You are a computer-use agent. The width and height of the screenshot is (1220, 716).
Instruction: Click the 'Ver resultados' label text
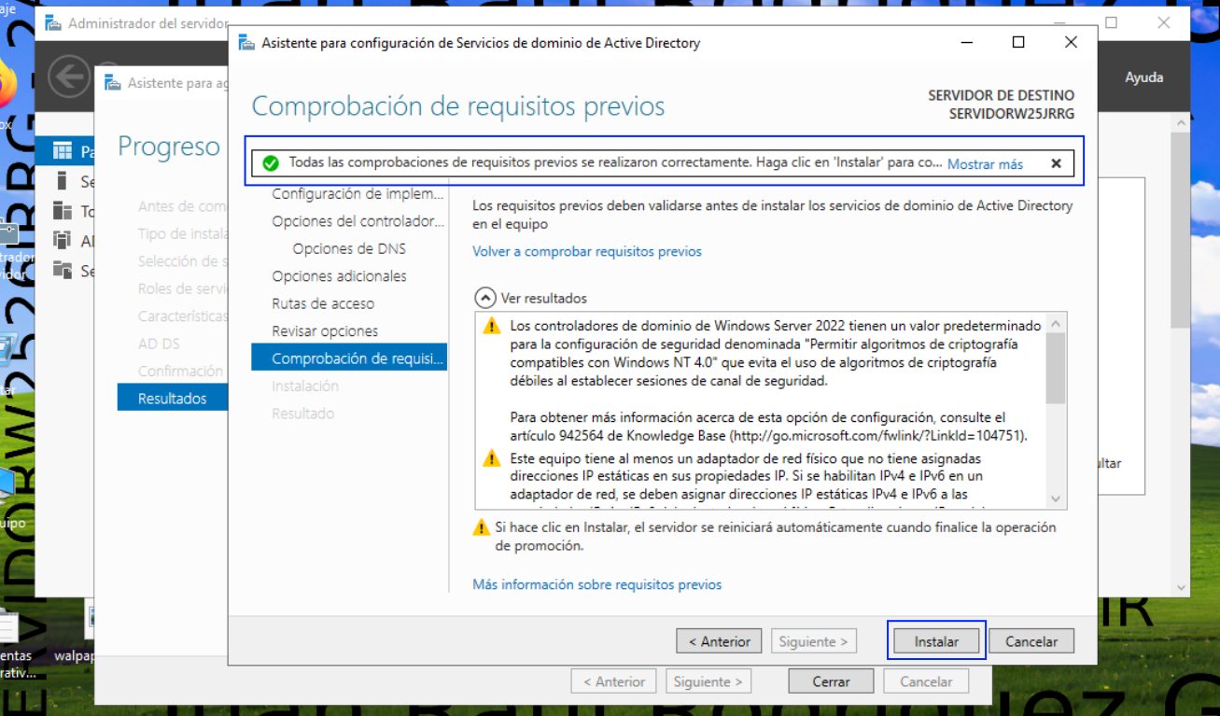pos(544,298)
